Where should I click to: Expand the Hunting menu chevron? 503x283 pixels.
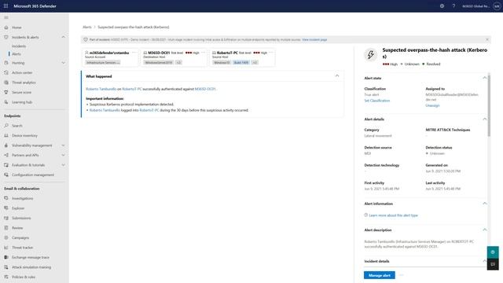tap(63, 63)
